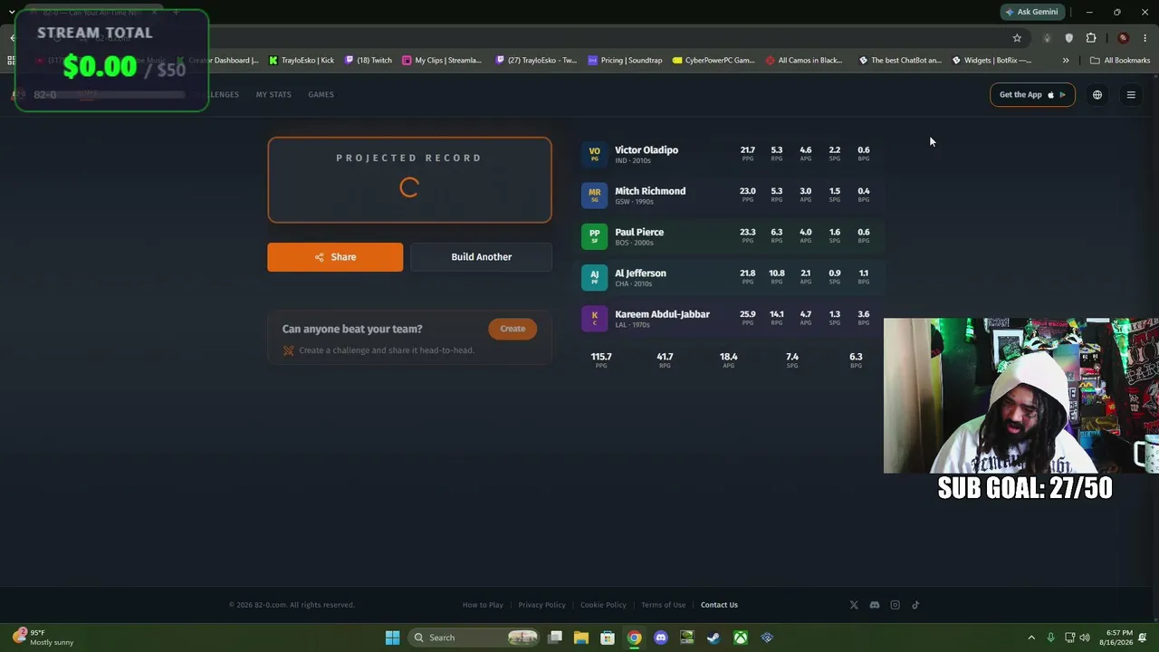Go to the Games tab

point(321,95)
